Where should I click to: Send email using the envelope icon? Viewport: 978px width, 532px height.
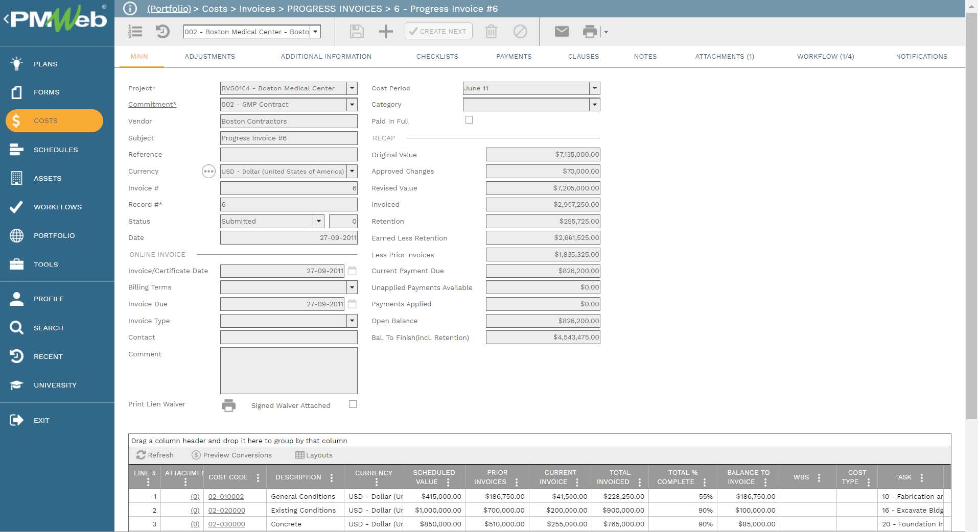[x=562, y=32]
